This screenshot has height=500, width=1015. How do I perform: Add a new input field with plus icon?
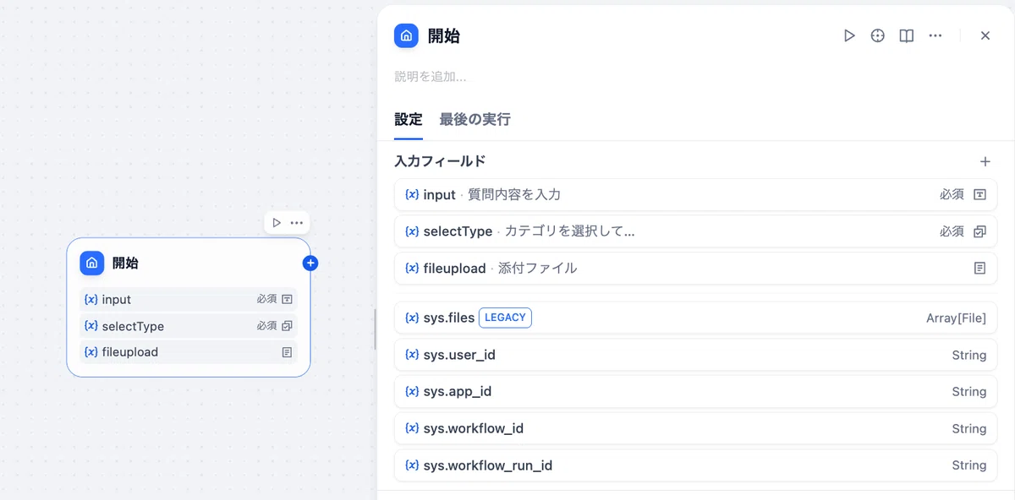[985, 161]
